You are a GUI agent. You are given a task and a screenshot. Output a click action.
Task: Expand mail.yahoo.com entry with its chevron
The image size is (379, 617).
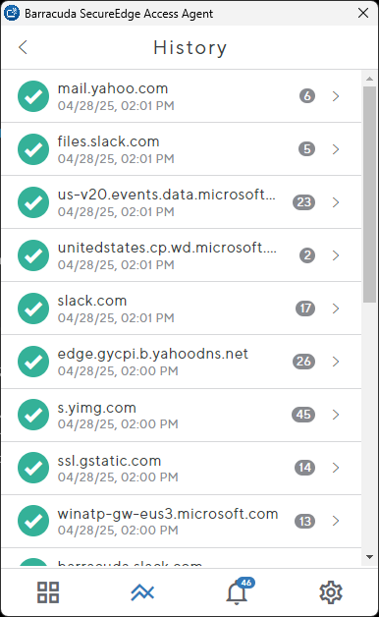tap(336, 96)
